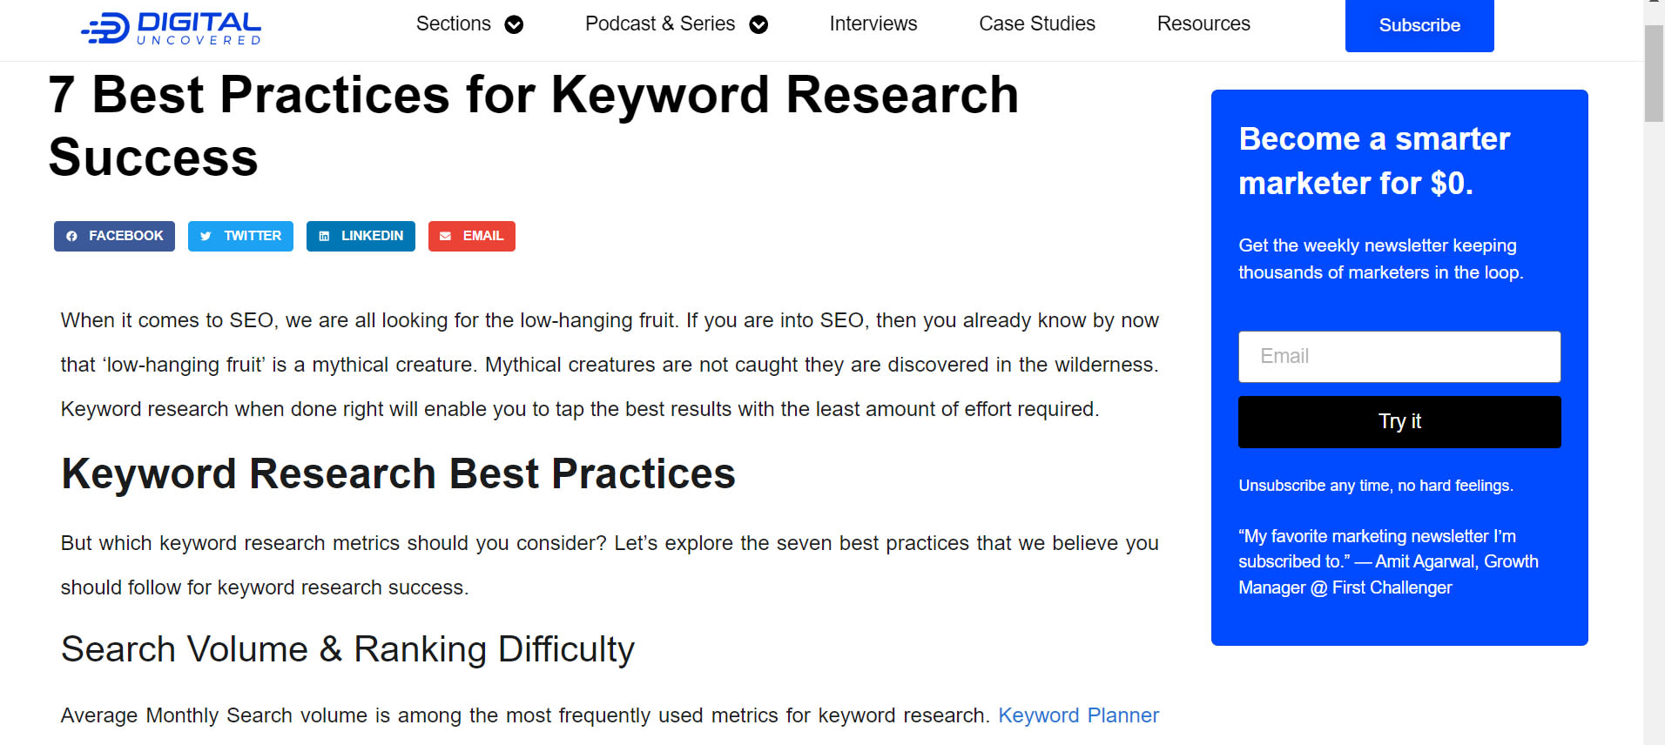Click the newsletter Email input field
The image size is (1665, 745).
[1399, 356]
